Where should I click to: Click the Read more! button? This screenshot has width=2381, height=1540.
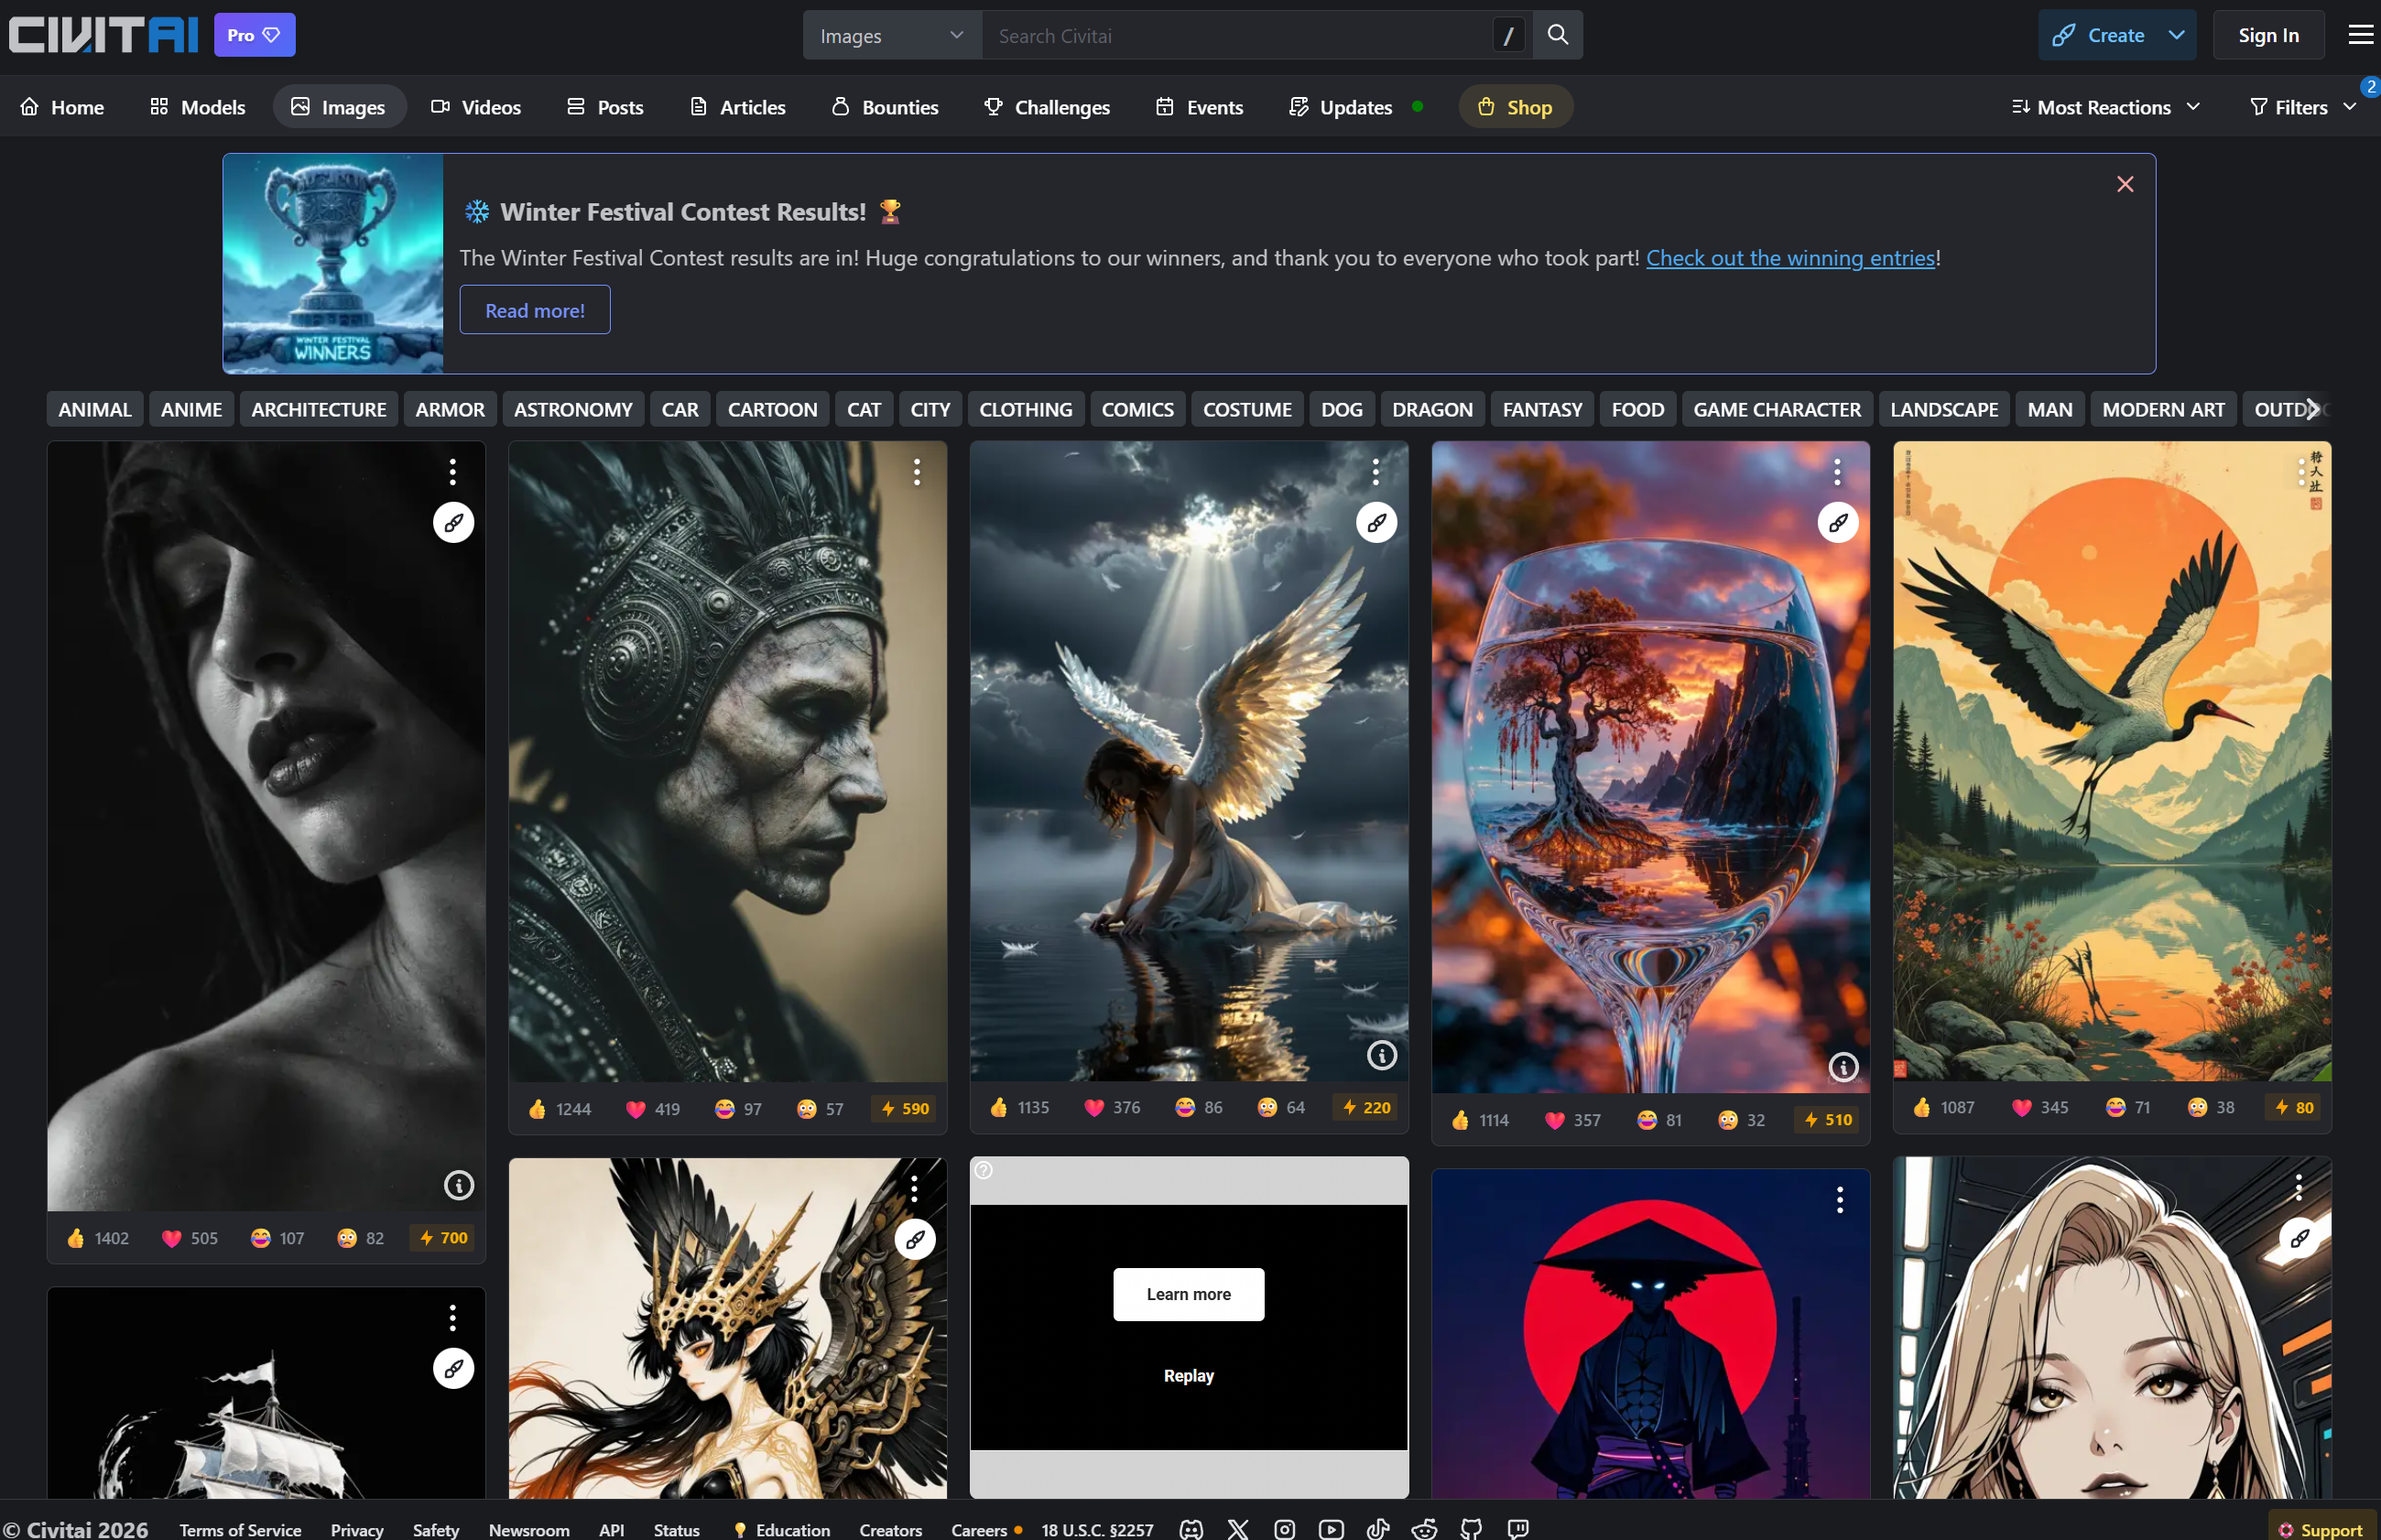[x=534, y=309]
